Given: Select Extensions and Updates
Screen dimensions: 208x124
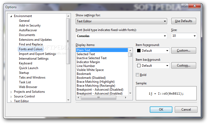Looking at the screenshot, I should click(x=35, y=40).
